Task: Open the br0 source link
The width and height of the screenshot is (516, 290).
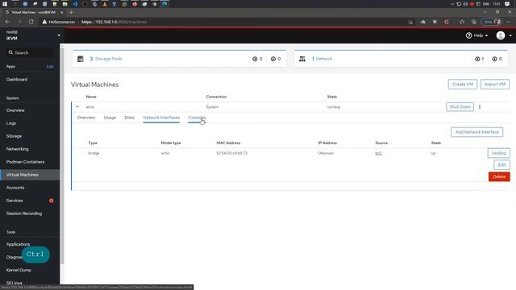Action: click(x=378, y=153)
